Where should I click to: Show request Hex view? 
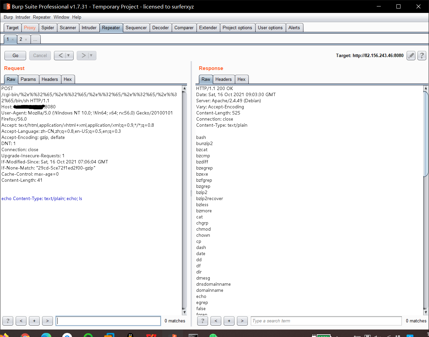point(68,79)
